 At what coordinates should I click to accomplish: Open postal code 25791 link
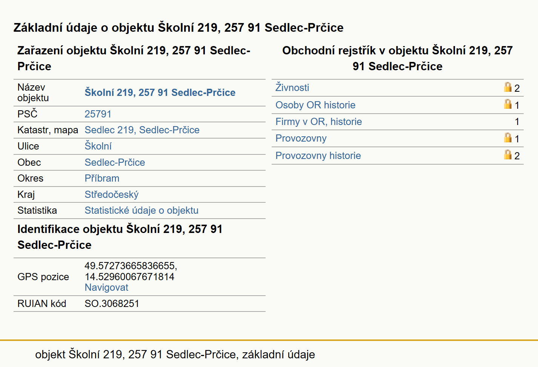[x=98, y=114]
